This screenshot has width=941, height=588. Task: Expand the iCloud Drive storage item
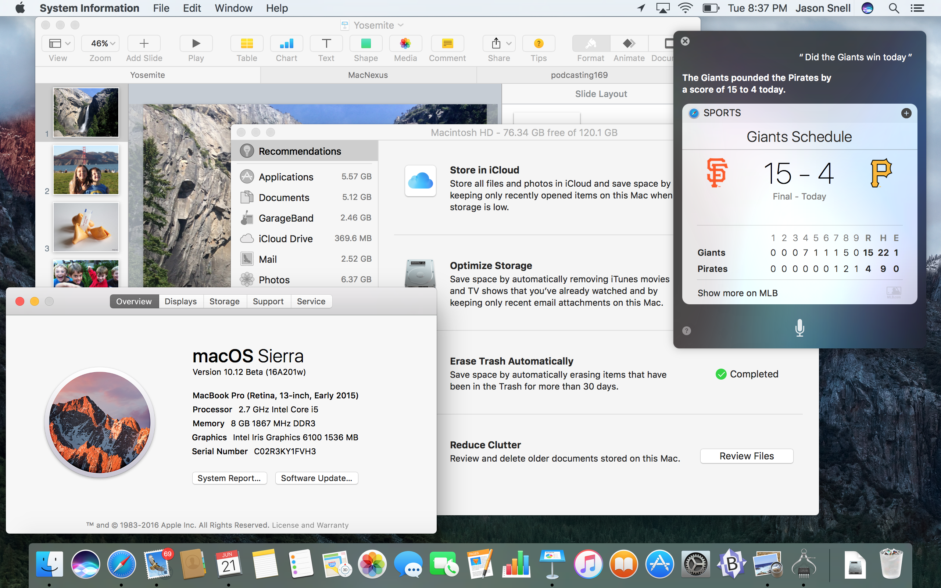286,238
